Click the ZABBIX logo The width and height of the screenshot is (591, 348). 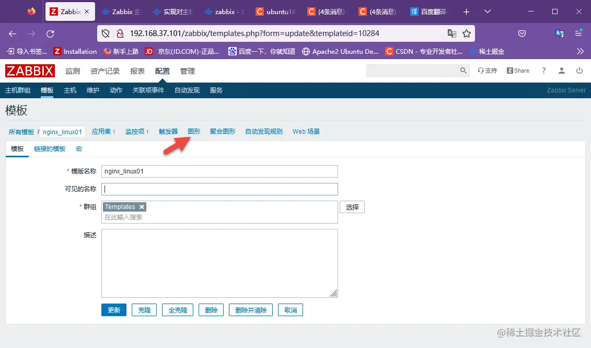point(30,71)
